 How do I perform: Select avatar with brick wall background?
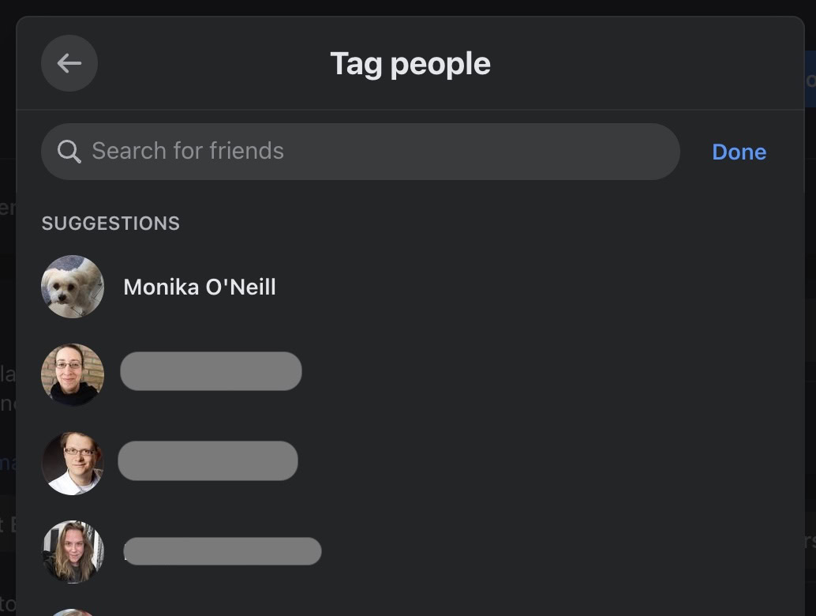(73, 374)
